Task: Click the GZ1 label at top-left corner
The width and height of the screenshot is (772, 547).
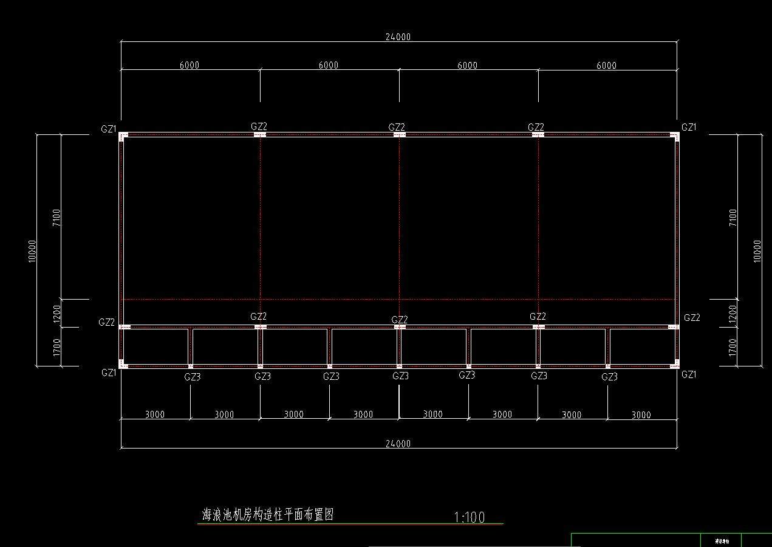Action: (109, 129)
